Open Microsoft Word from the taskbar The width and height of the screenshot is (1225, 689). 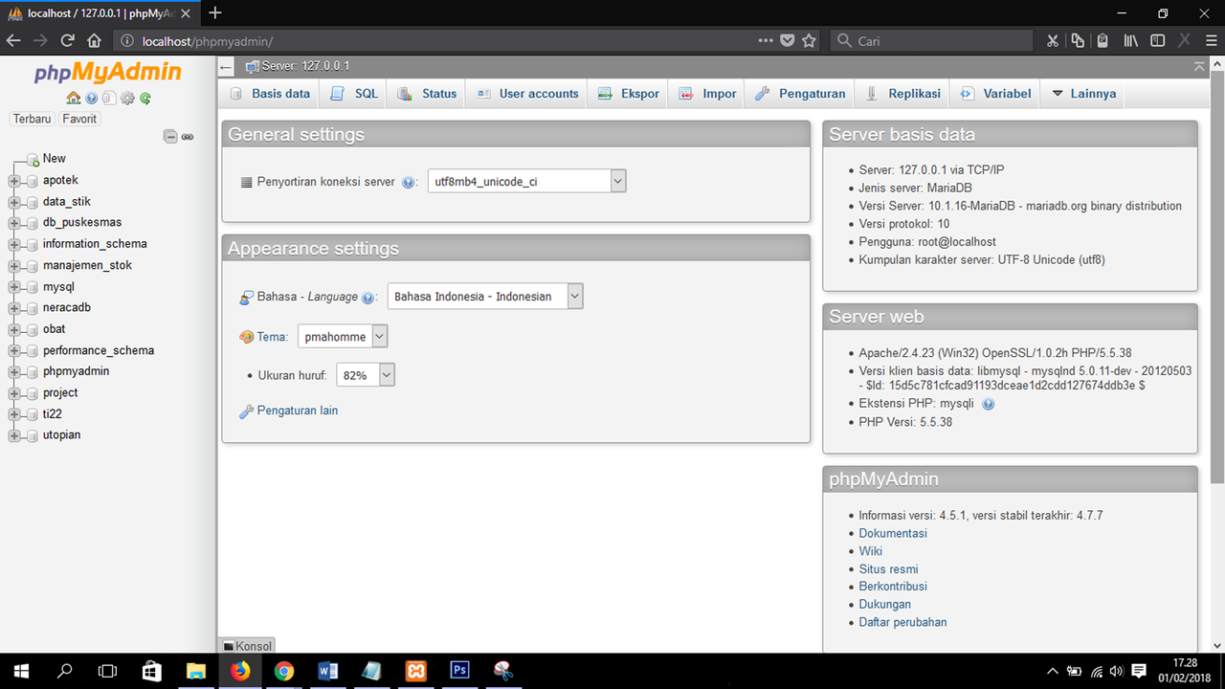tap(328, 671)
